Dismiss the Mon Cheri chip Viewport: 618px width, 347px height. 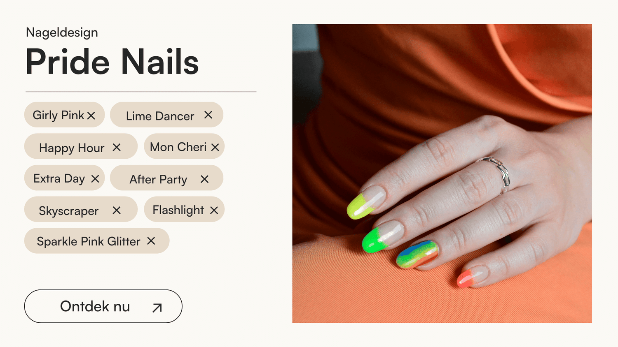click(215, 147)
